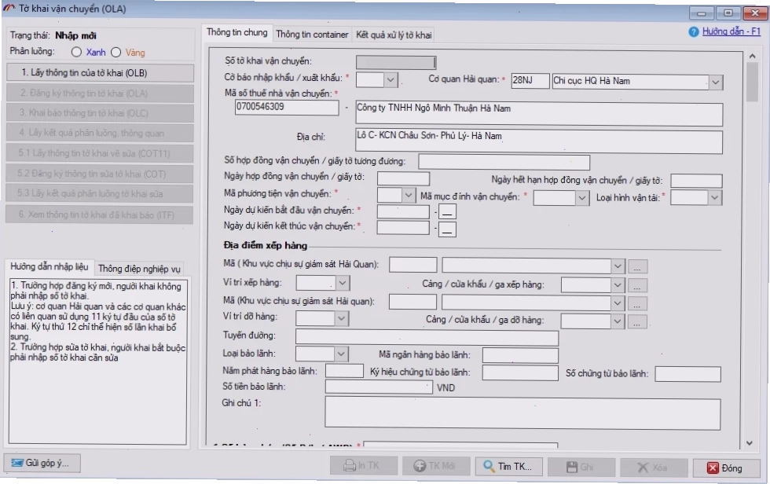Click the Đóng button

coord(726,467)
